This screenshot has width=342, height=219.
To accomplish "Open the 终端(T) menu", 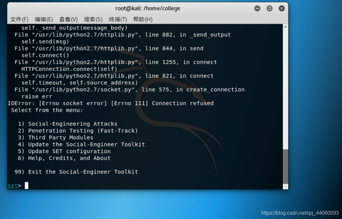I will coord(118,19).
